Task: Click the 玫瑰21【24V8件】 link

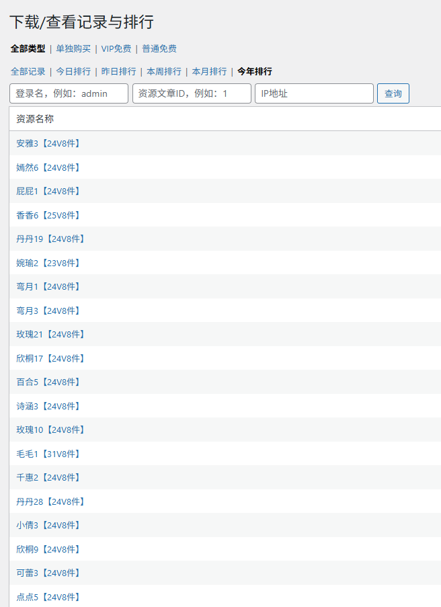Action: 50,334
